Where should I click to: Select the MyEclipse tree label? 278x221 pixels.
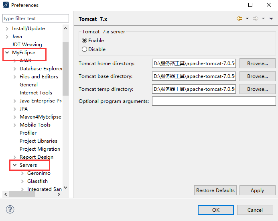pos(24,53)
